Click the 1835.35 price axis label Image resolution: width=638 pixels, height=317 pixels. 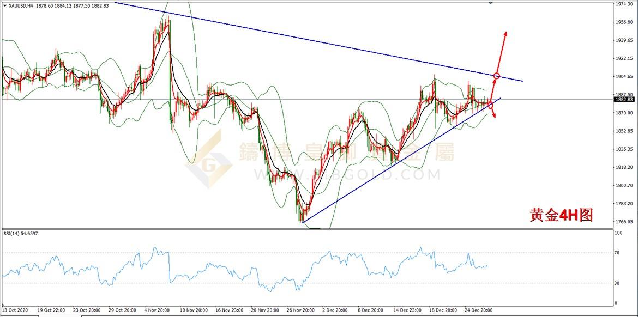coord(624,149)
